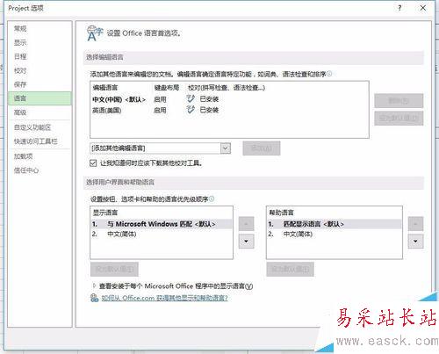The image size is (439, 354).
Task: Toggle the 让我知道何时应该下载其他校对工具 checkbox
Action: click(x=93, y=163)
